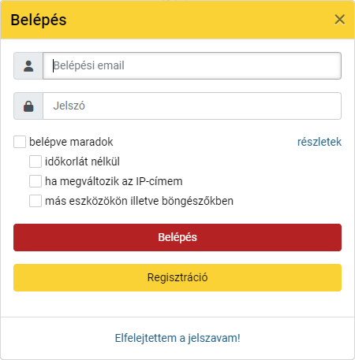
Task: Focus the Belépési email input field
Action: pyautogui.click(x=192, y=66)
